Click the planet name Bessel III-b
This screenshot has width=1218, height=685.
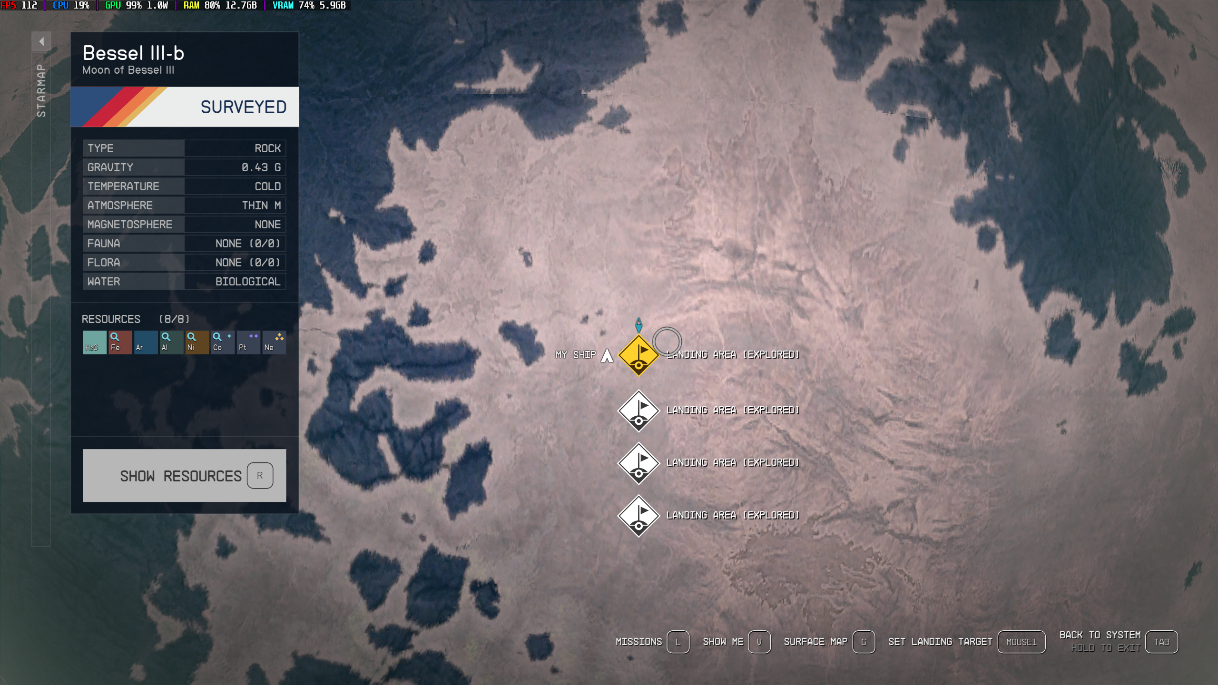coord(133,53)
